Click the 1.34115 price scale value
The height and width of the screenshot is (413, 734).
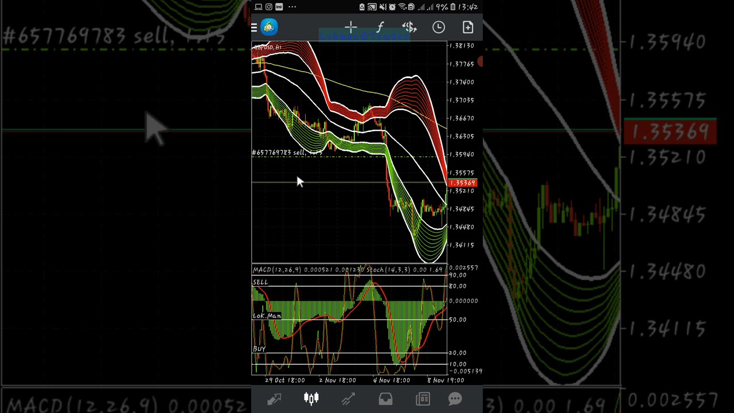point(462,246)
